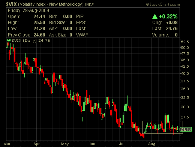Click the 32.5 price axis label
Image resolution: width=195 pixels, height=147 pixels.
point(185,98)
